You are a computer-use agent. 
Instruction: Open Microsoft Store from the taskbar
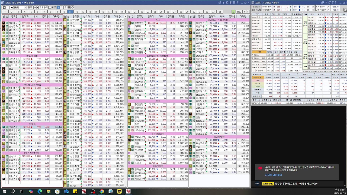point(57,191)
